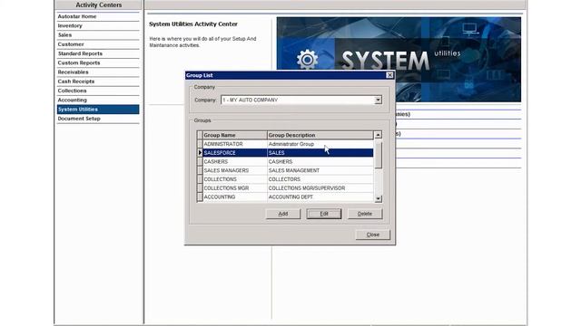Click groups list scroll up arrow
The image size is (581, 326).
point(378,135)
